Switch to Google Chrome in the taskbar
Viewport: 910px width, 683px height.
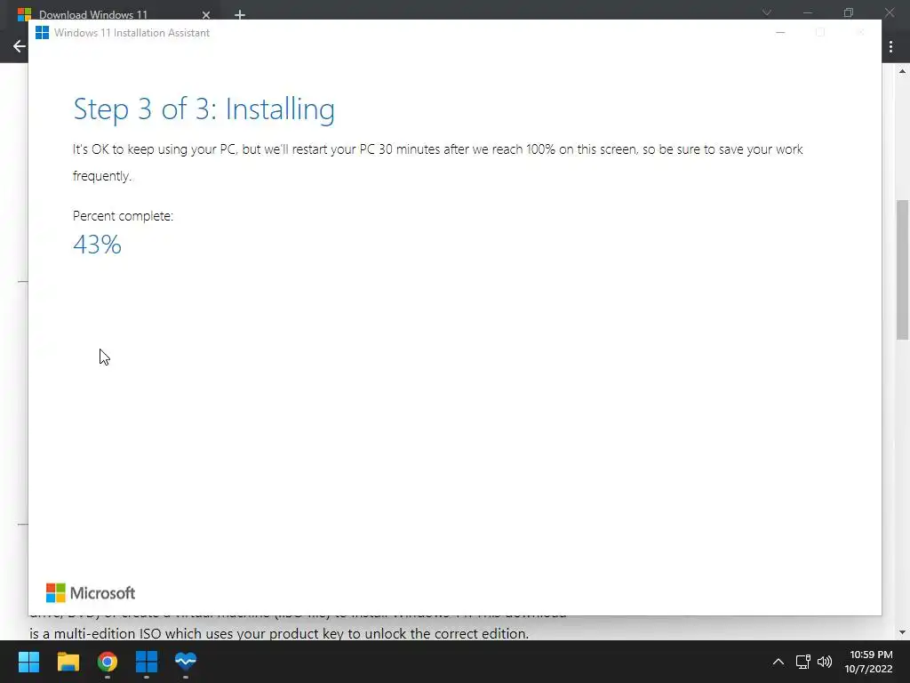click(108, 662)
